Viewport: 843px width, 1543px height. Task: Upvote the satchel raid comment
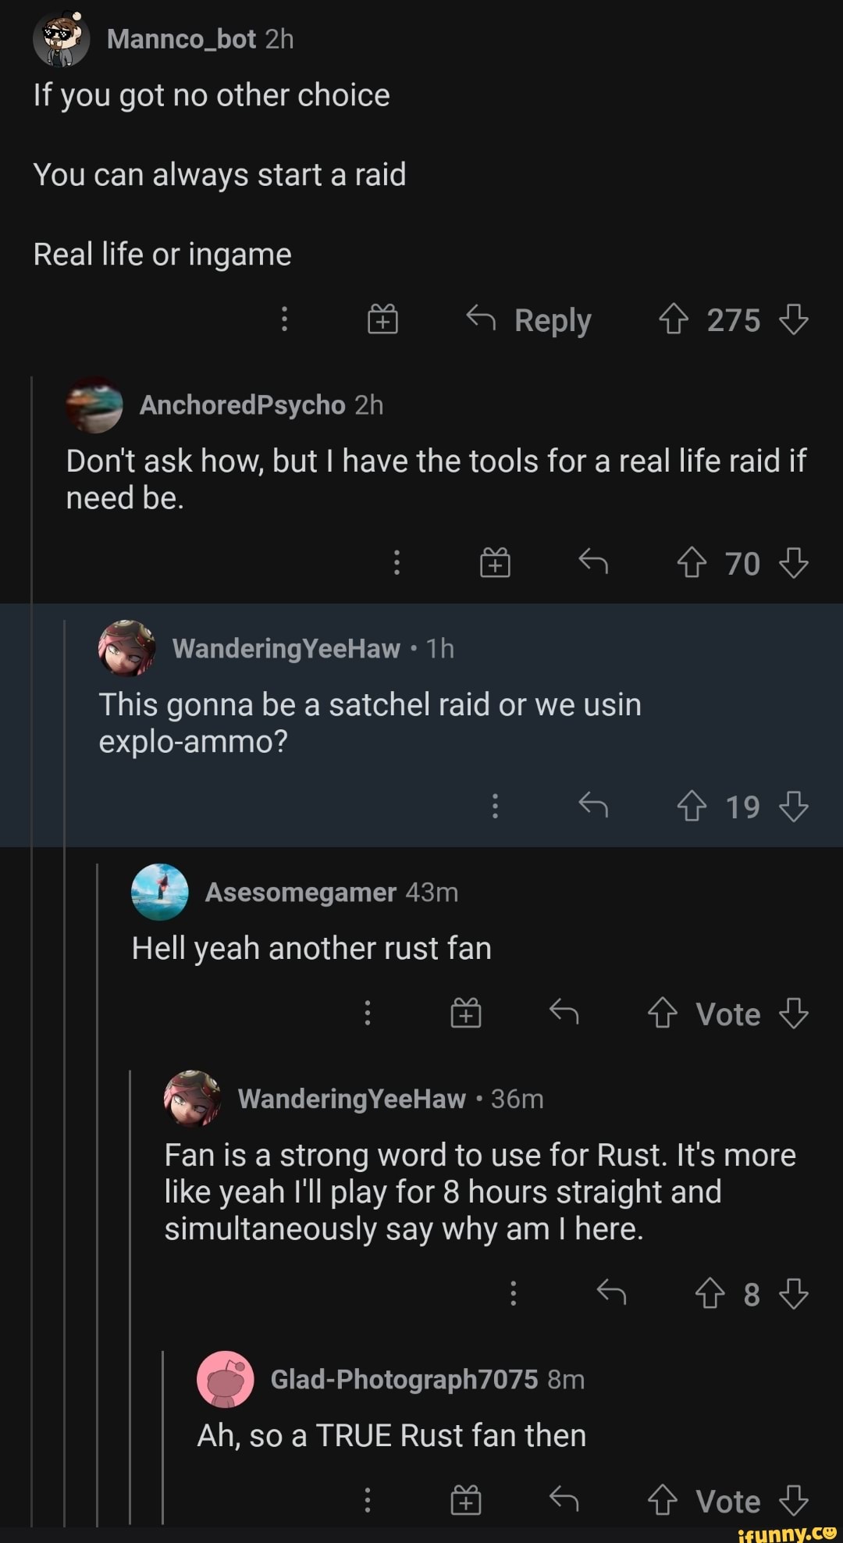point(692,806)
